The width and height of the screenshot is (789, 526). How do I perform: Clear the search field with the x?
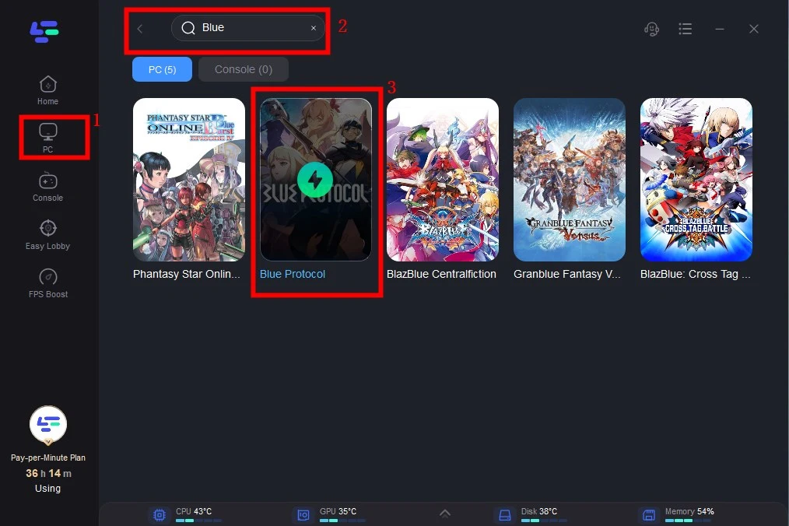pos(314,28)
